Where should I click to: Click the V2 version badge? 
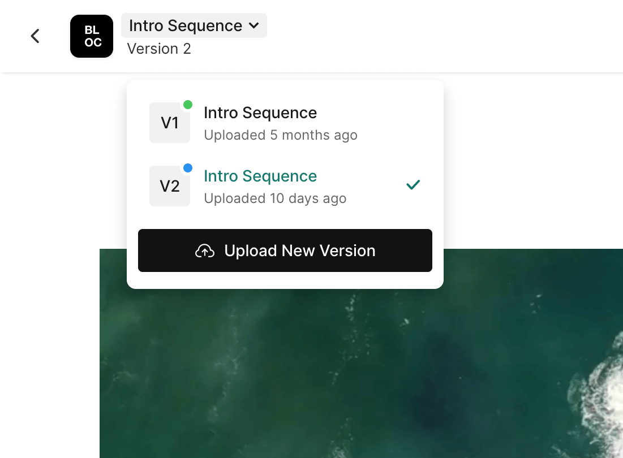pos(170,186)
